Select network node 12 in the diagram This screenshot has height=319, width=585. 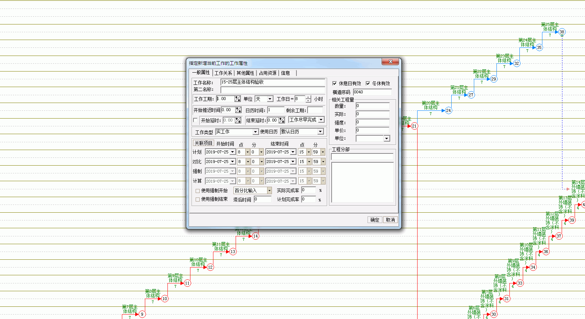210,267
